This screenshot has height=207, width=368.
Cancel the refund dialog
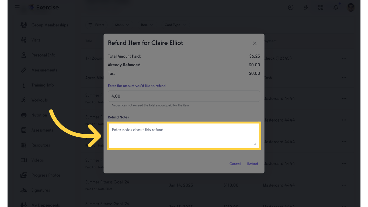tap(235, 164)
